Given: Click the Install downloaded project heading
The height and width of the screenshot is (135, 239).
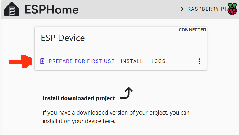Looking at the screenshot, I should [x=79, y=98].
